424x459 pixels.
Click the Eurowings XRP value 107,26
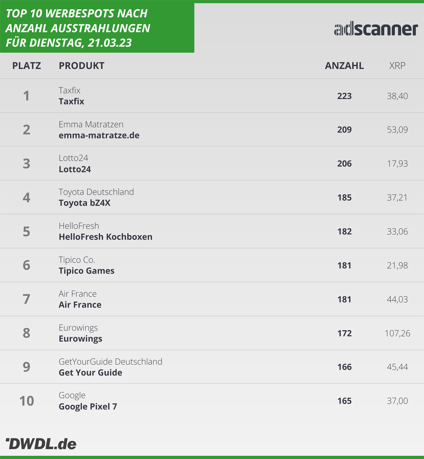click(x=397, y=333)
